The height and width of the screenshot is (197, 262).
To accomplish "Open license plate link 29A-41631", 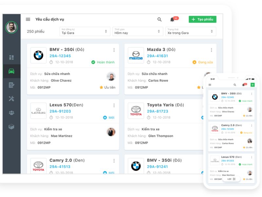I will pyautogui.click(x=157, y=56).
